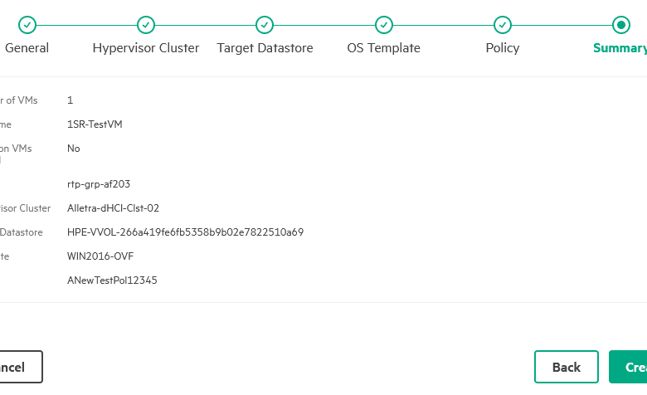Image resolution: width=647 pixels, height=395 pixels.
Task: Click the General step checkmark icon
Action: (x=27, y=25)
